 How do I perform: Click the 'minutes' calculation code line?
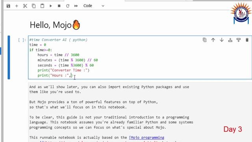[68, 60]
